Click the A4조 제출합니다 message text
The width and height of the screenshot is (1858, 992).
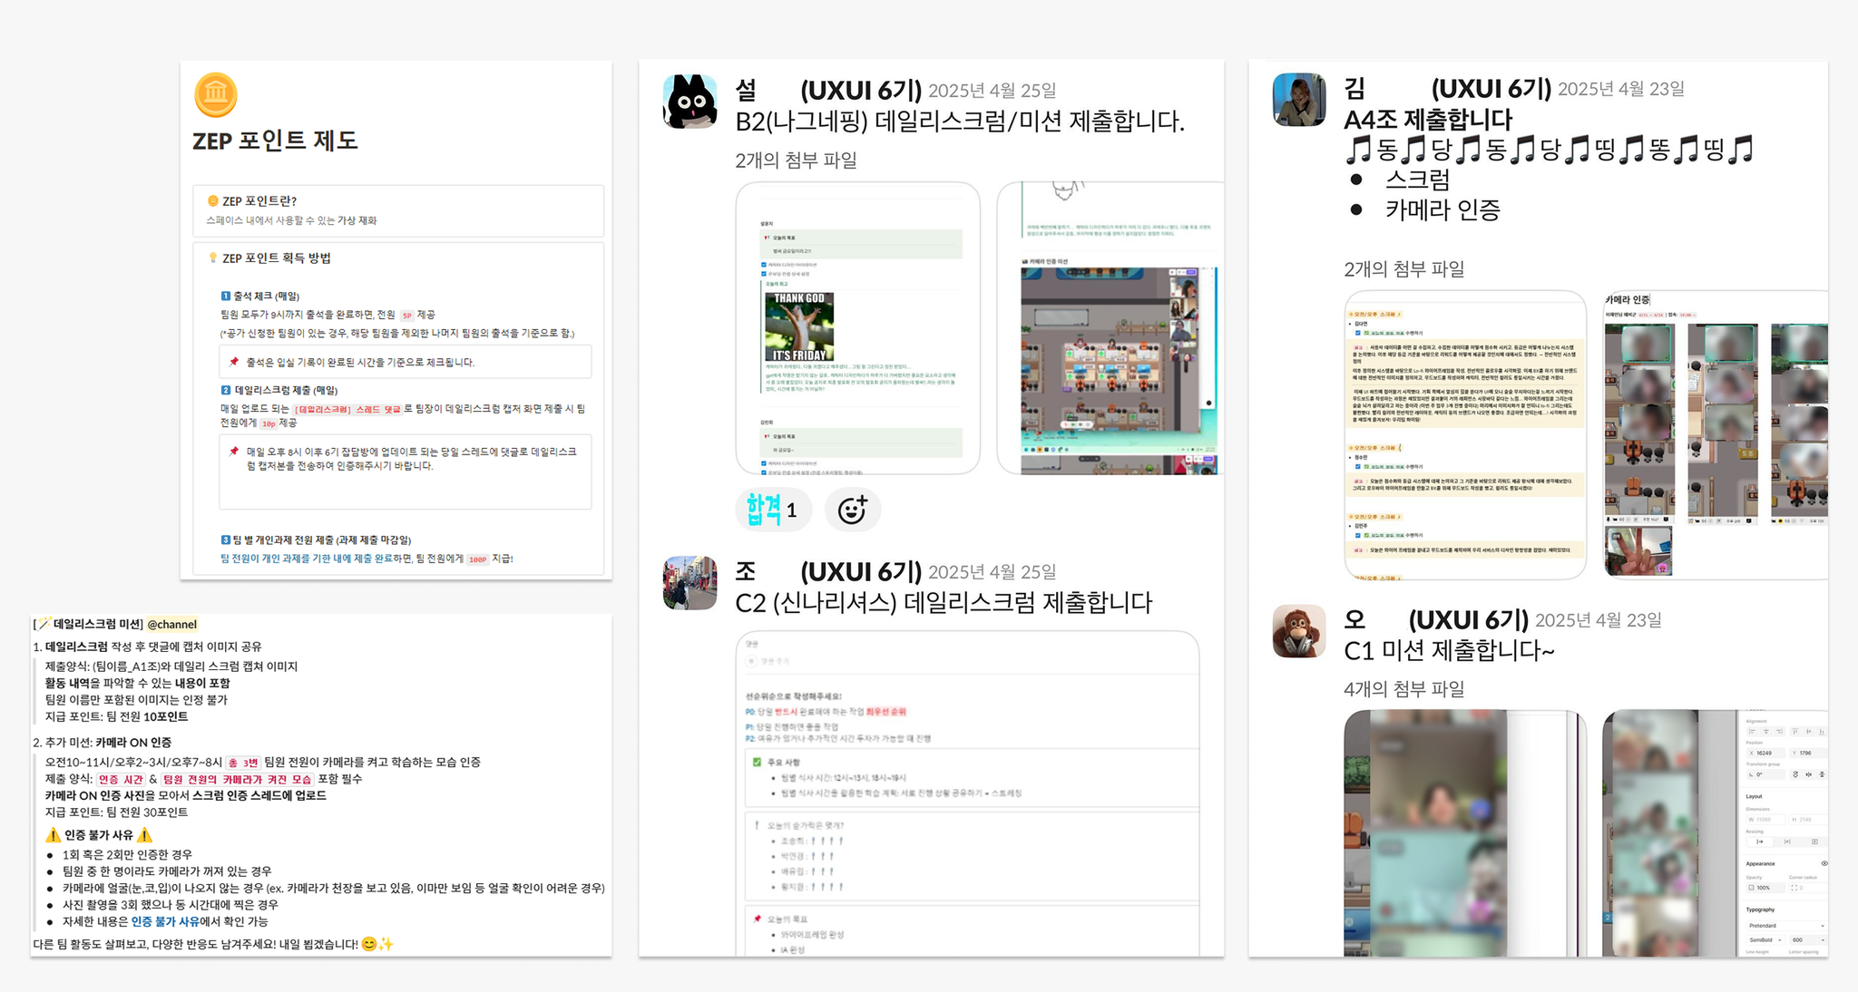click(1428, 120)
